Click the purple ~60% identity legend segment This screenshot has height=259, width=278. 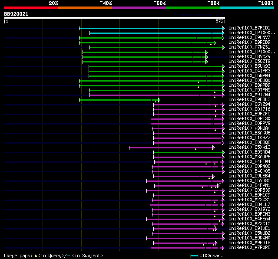(x=139, y=8)
